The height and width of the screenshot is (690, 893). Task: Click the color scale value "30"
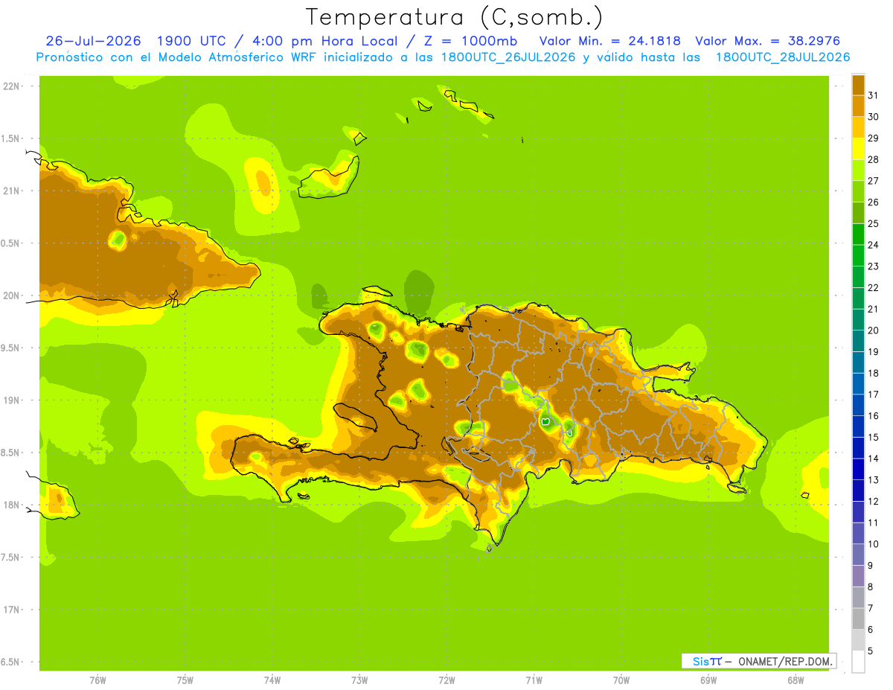point(873,117)
